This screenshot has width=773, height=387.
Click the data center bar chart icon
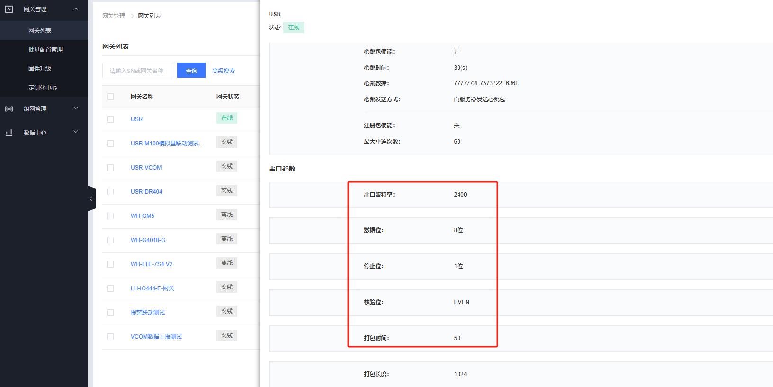pyautogui.click(x=9, y=133)
